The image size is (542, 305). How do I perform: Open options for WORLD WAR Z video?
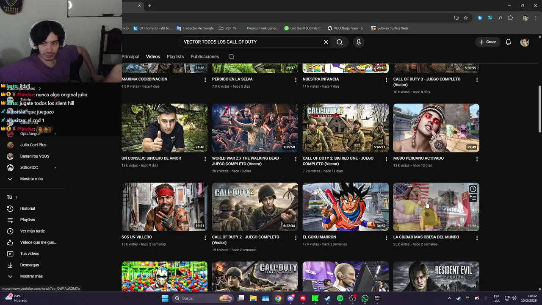tap(296, 159)
